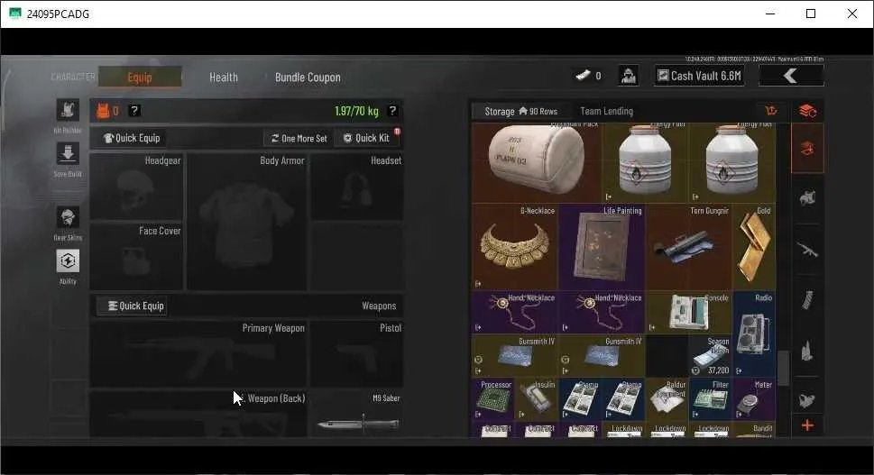Open the weight limit help question mark
The width and height of the screenshot is (874, 475).
tap(392, 110)
